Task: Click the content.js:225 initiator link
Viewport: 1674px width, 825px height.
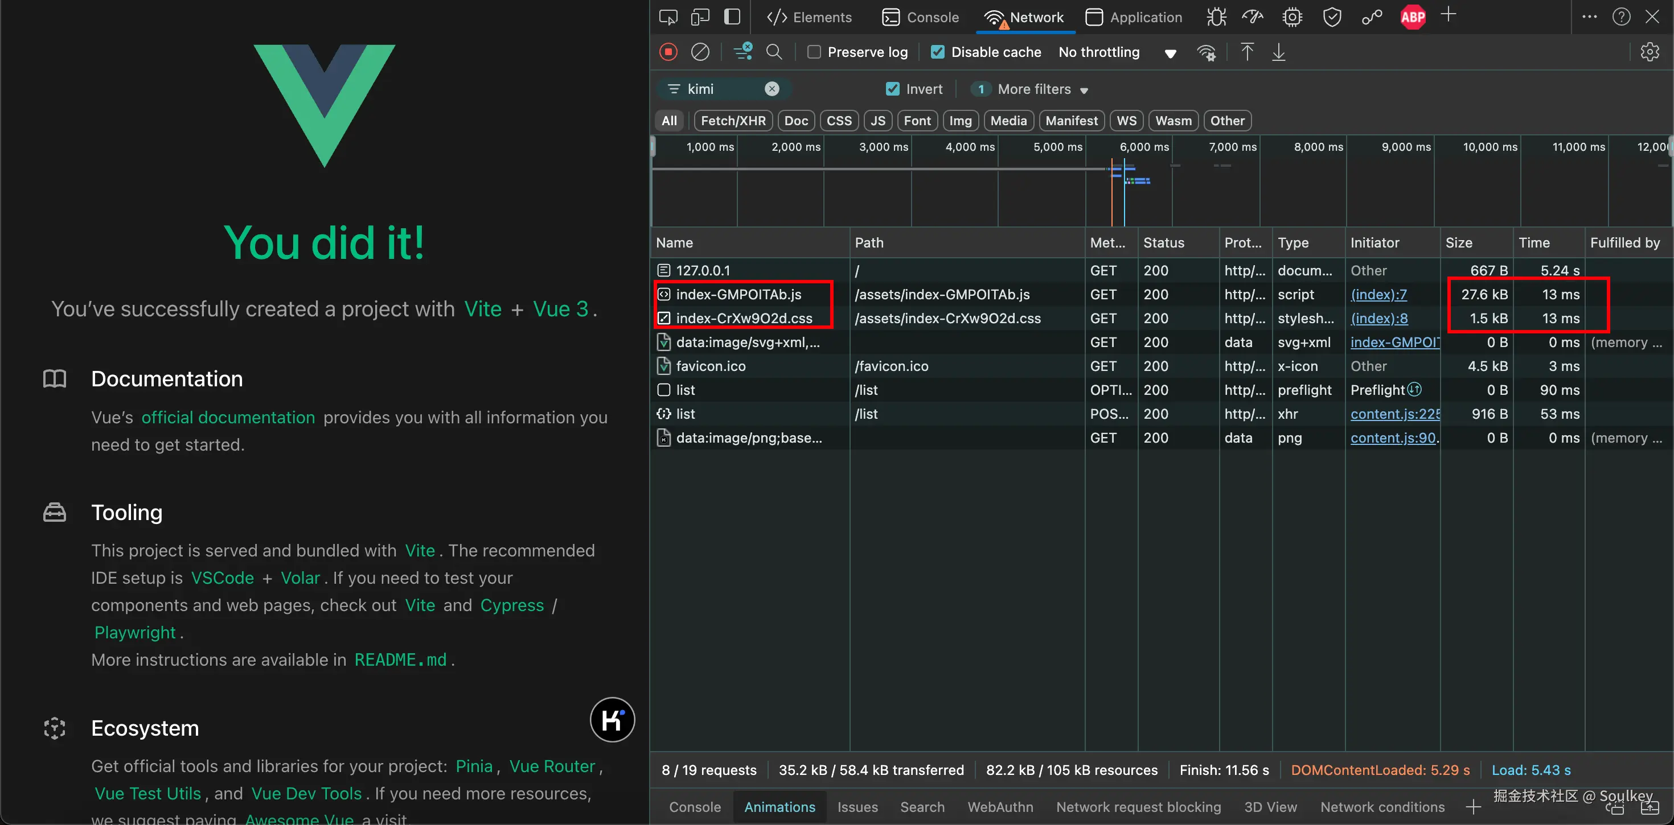Action: point(1394,414)
